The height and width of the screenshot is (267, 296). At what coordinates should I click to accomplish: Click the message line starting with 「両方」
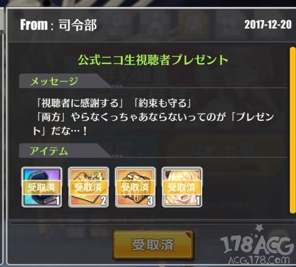[155, 117]
